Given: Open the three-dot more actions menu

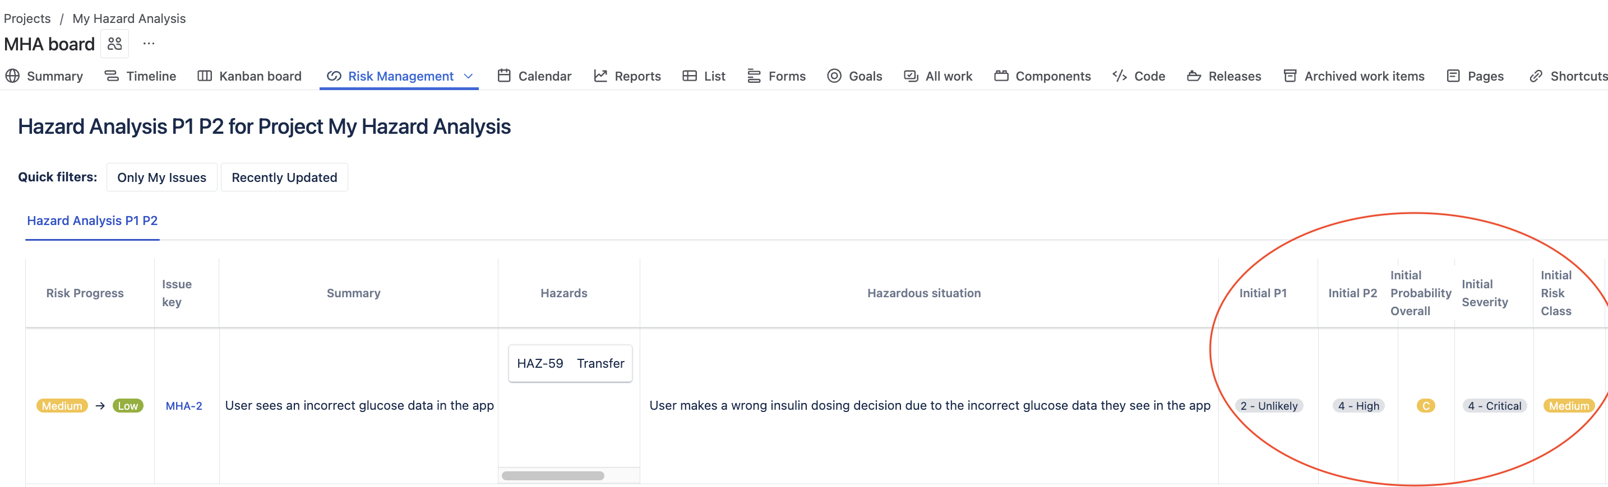Looking at the screenshot, I should pos(149,44).
